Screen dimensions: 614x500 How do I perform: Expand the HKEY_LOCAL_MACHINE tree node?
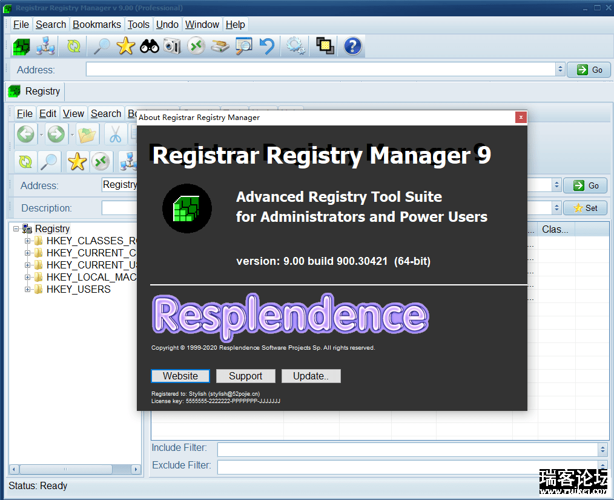point(27,277)
